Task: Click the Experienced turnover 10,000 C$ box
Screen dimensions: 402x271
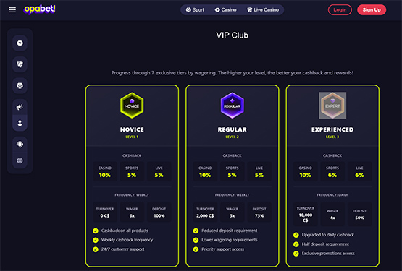Action: [x=306, y=214]
